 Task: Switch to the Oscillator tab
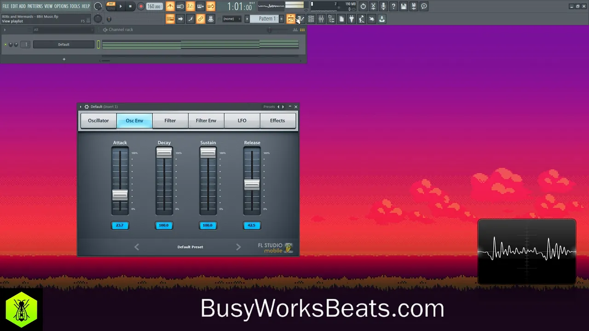click(x=98, y=120)
